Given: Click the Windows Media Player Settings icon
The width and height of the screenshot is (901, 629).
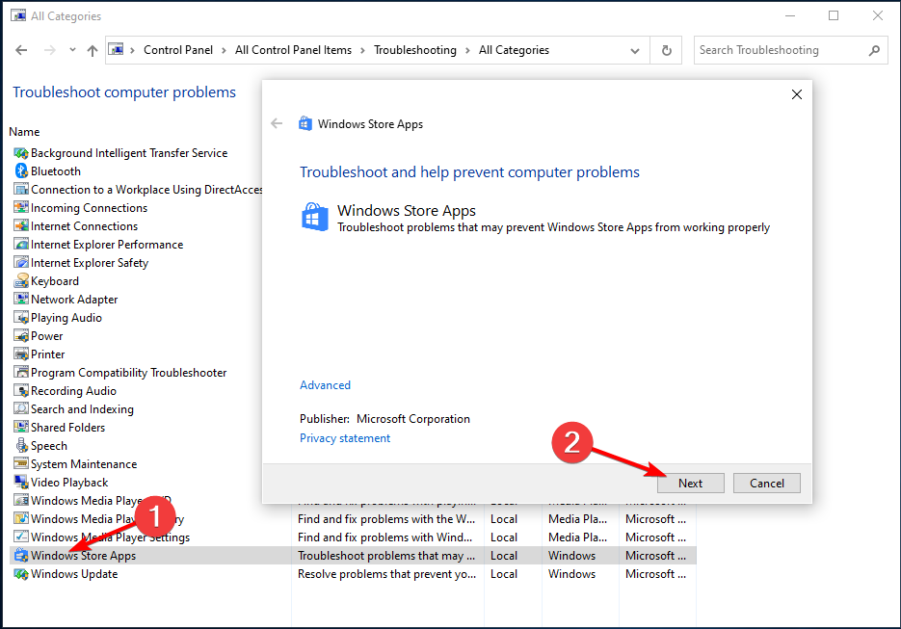Looking at the screenshot, I should pos(21,537).
